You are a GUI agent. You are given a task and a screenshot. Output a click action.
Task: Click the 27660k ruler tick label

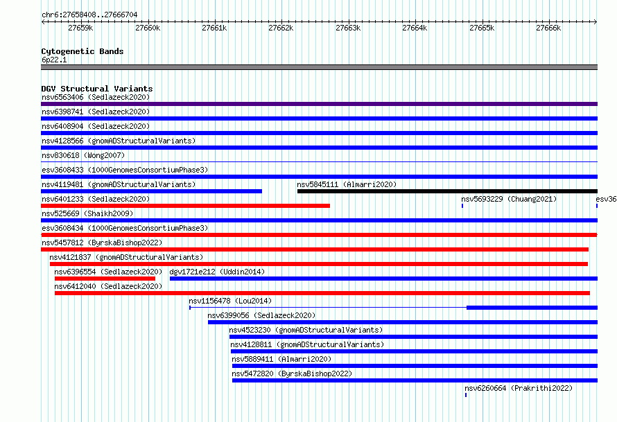pos(148,28)
